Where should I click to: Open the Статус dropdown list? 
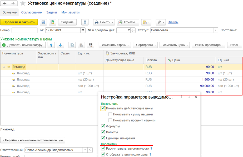pos(216,30)
